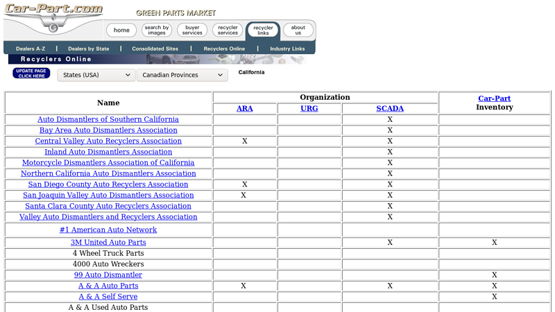This screenshot has height=312, width=555.
Task: Expand the States (USA) dropdown
Action: point(96,75)
